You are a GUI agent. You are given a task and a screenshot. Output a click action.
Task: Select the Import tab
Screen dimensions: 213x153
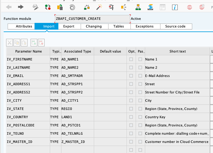point(46,26)
